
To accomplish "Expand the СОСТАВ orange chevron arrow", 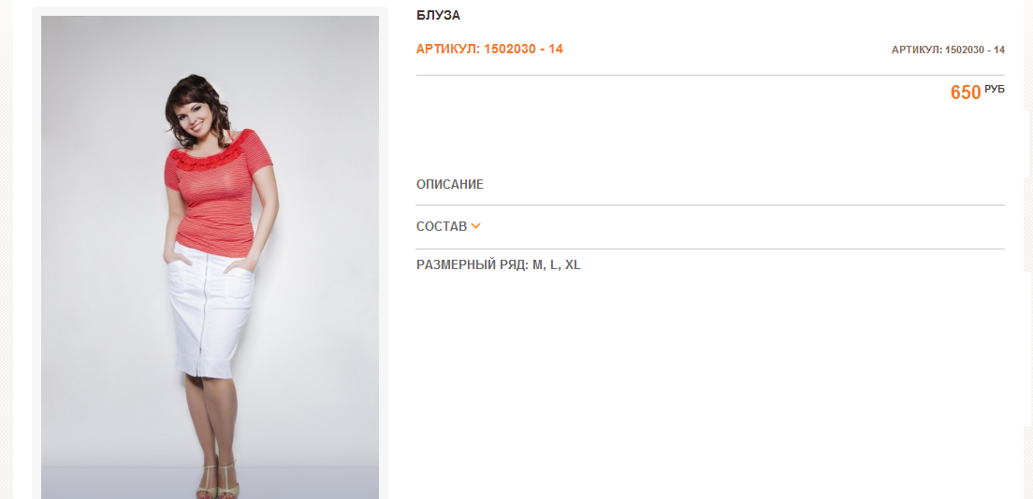I will tap(476, 226).
